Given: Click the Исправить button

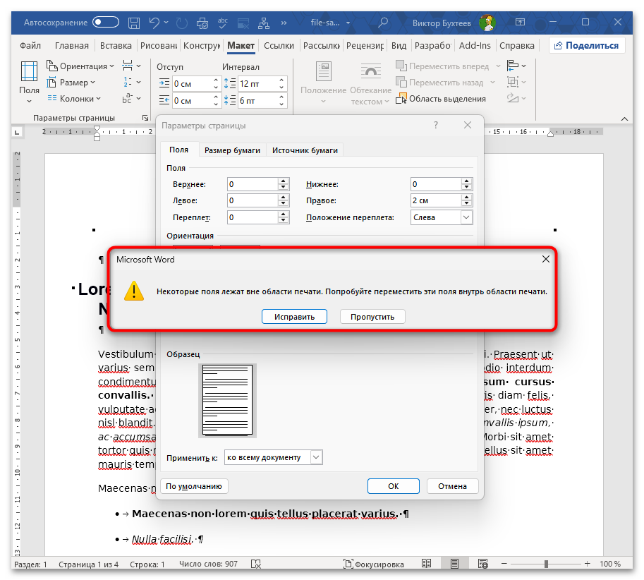Looking at the screenshot, I should pos(294,317).
